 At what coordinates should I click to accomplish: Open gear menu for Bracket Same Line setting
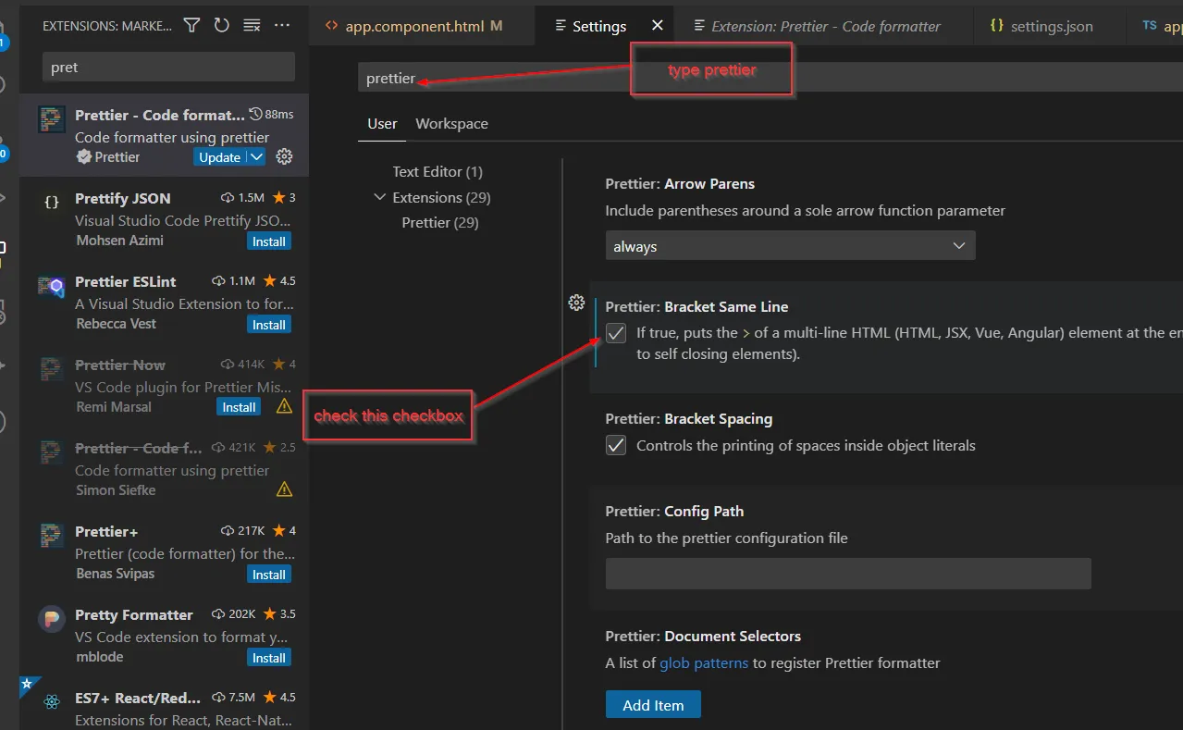576,303
